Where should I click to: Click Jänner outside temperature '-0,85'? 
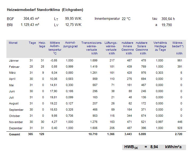[54, 61]
